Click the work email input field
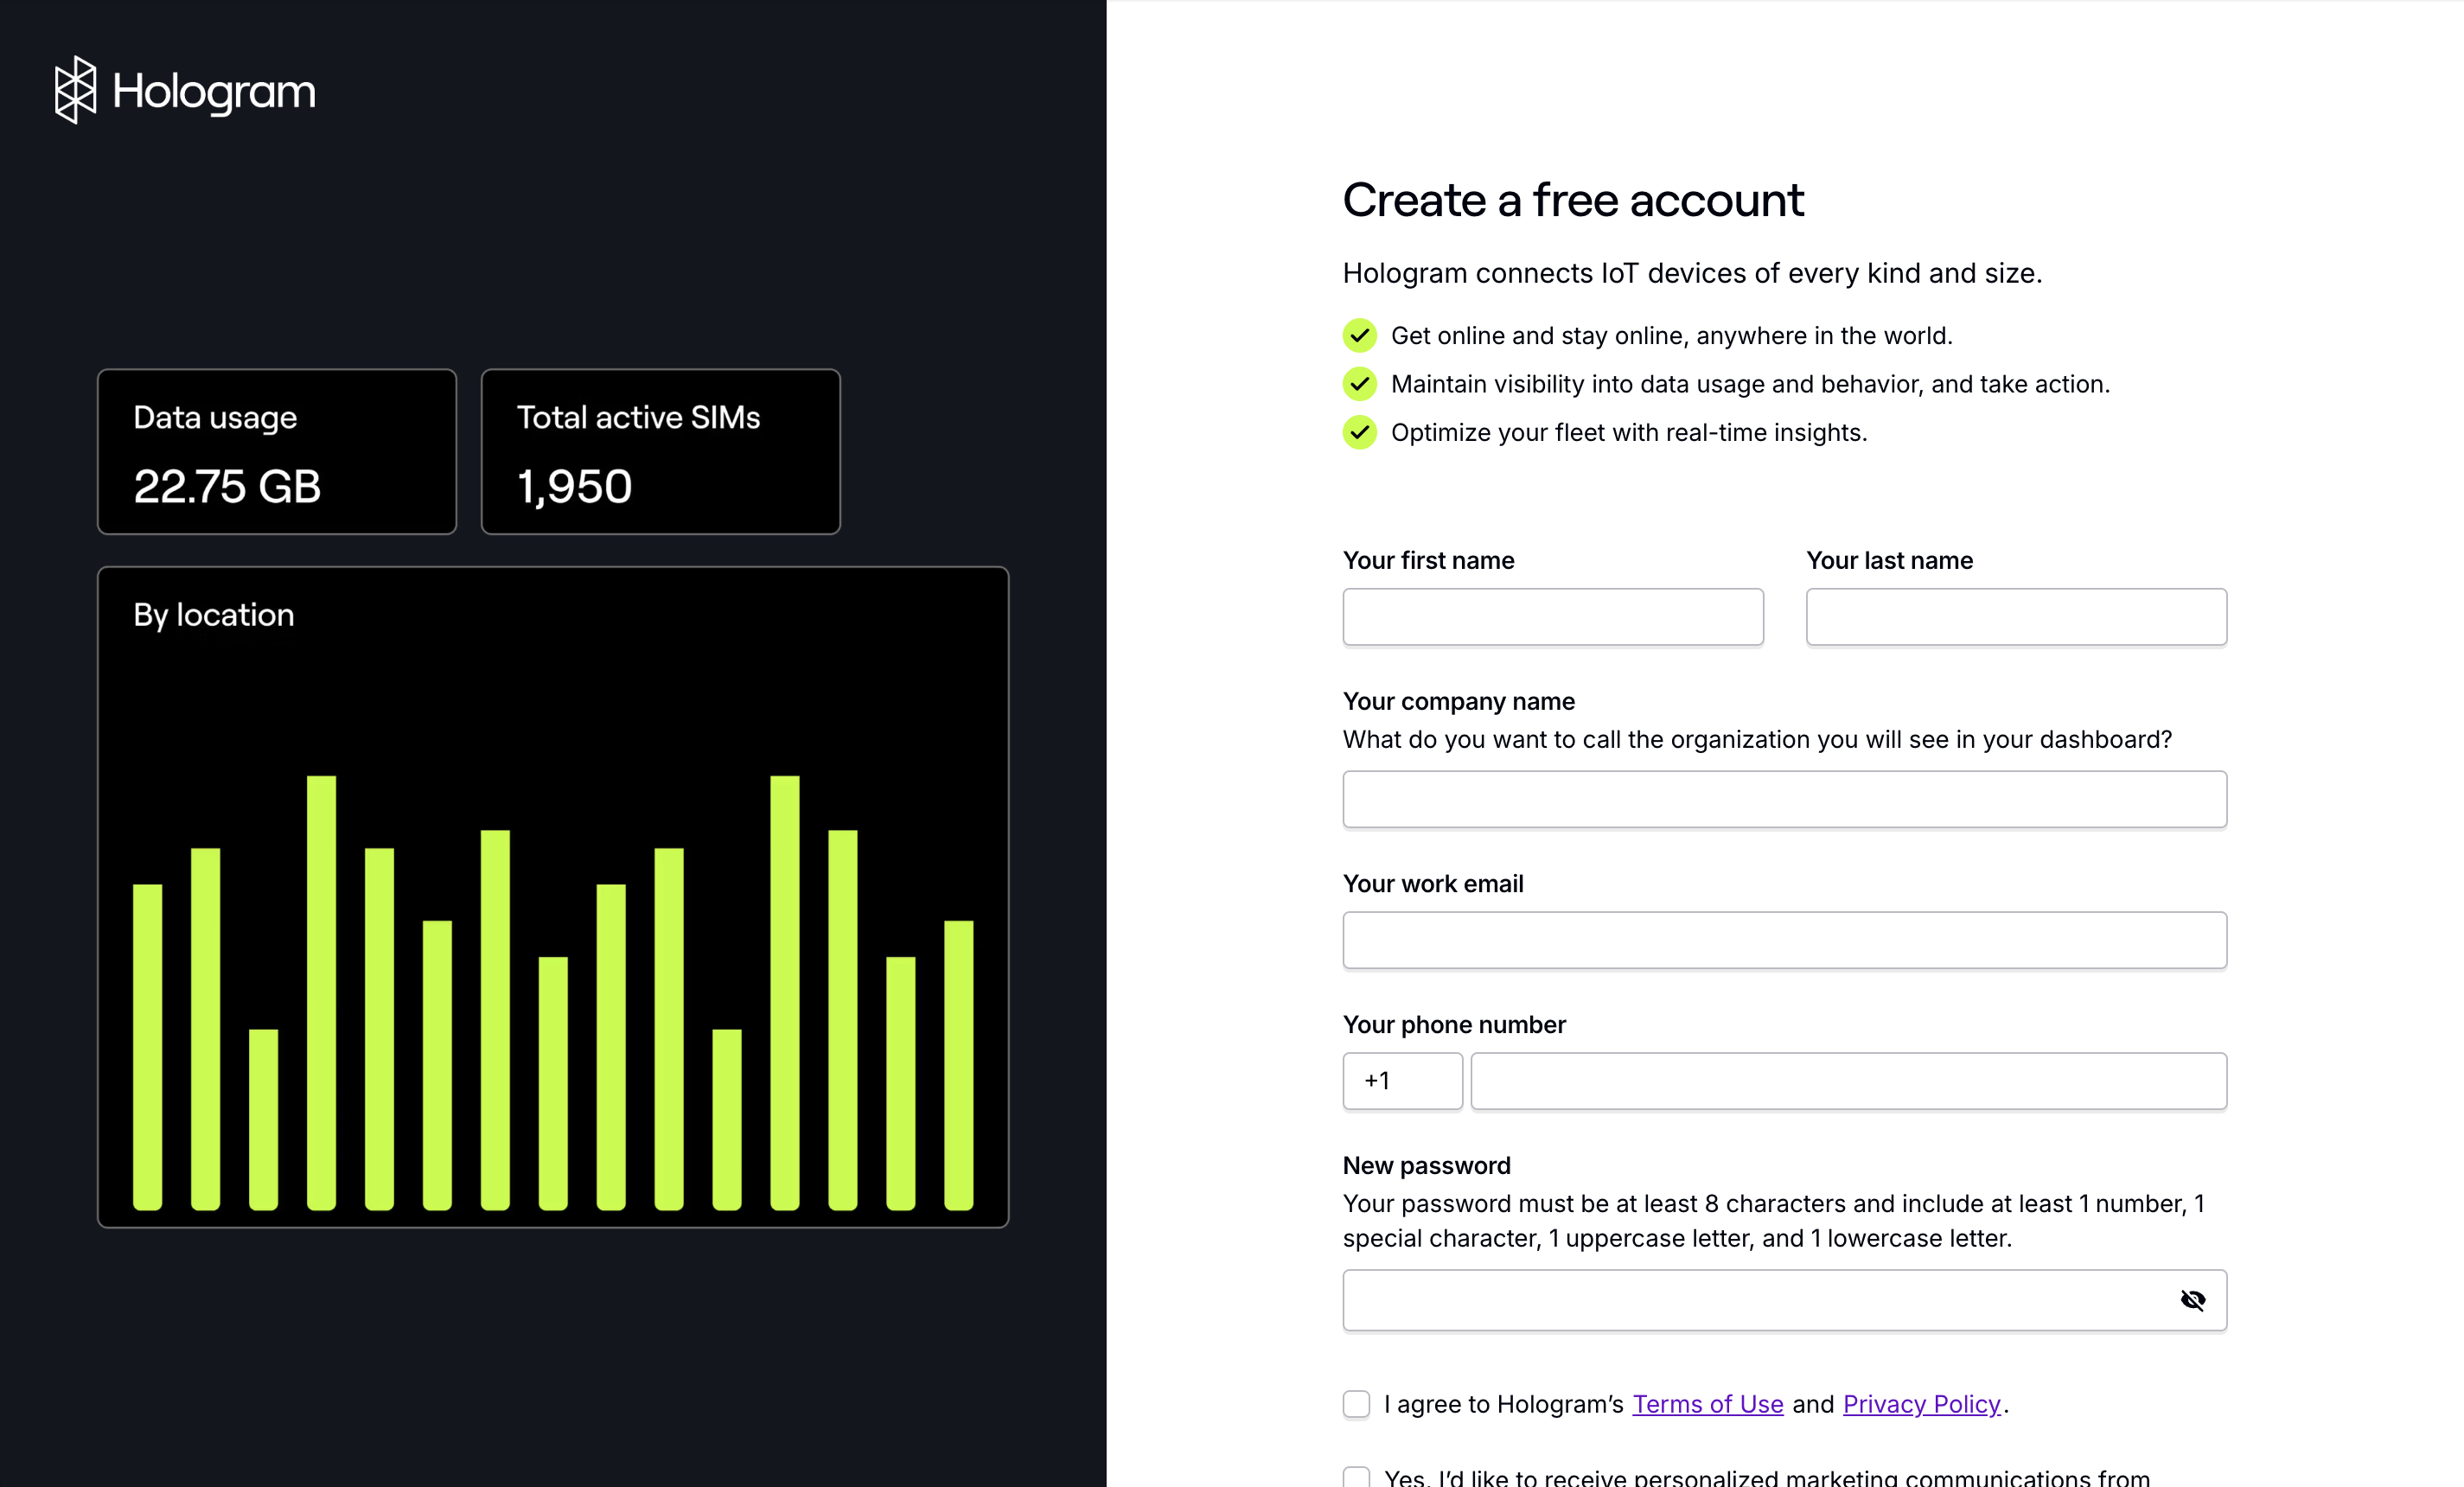Viewport: 2464px width, 1487px height. pos(1784,940)
